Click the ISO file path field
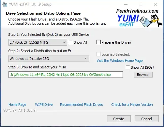 pos(66,75)
